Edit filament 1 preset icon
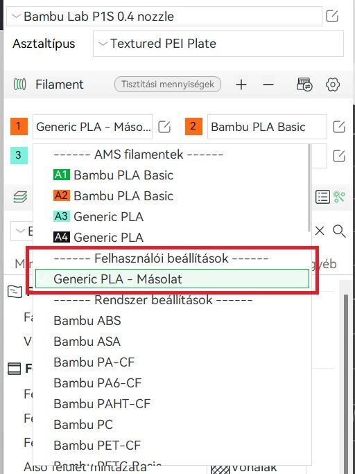The width and height of the screenshot is (355, 474). point(164,127)
